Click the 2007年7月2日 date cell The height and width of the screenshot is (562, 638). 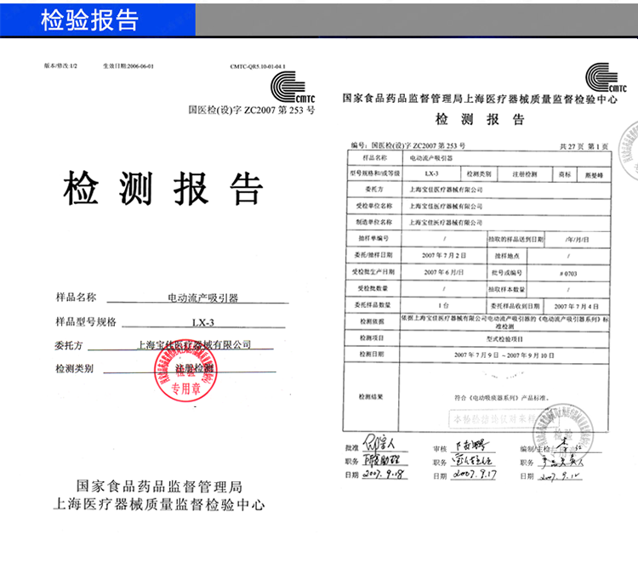[444, 255]
